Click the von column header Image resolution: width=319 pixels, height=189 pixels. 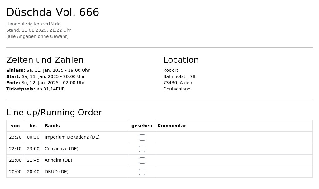[x=15, y=126]
